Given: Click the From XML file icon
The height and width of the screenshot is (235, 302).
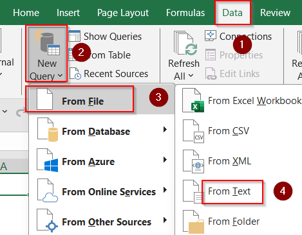Looking at the screenshot, I should (x=193, y=161).
